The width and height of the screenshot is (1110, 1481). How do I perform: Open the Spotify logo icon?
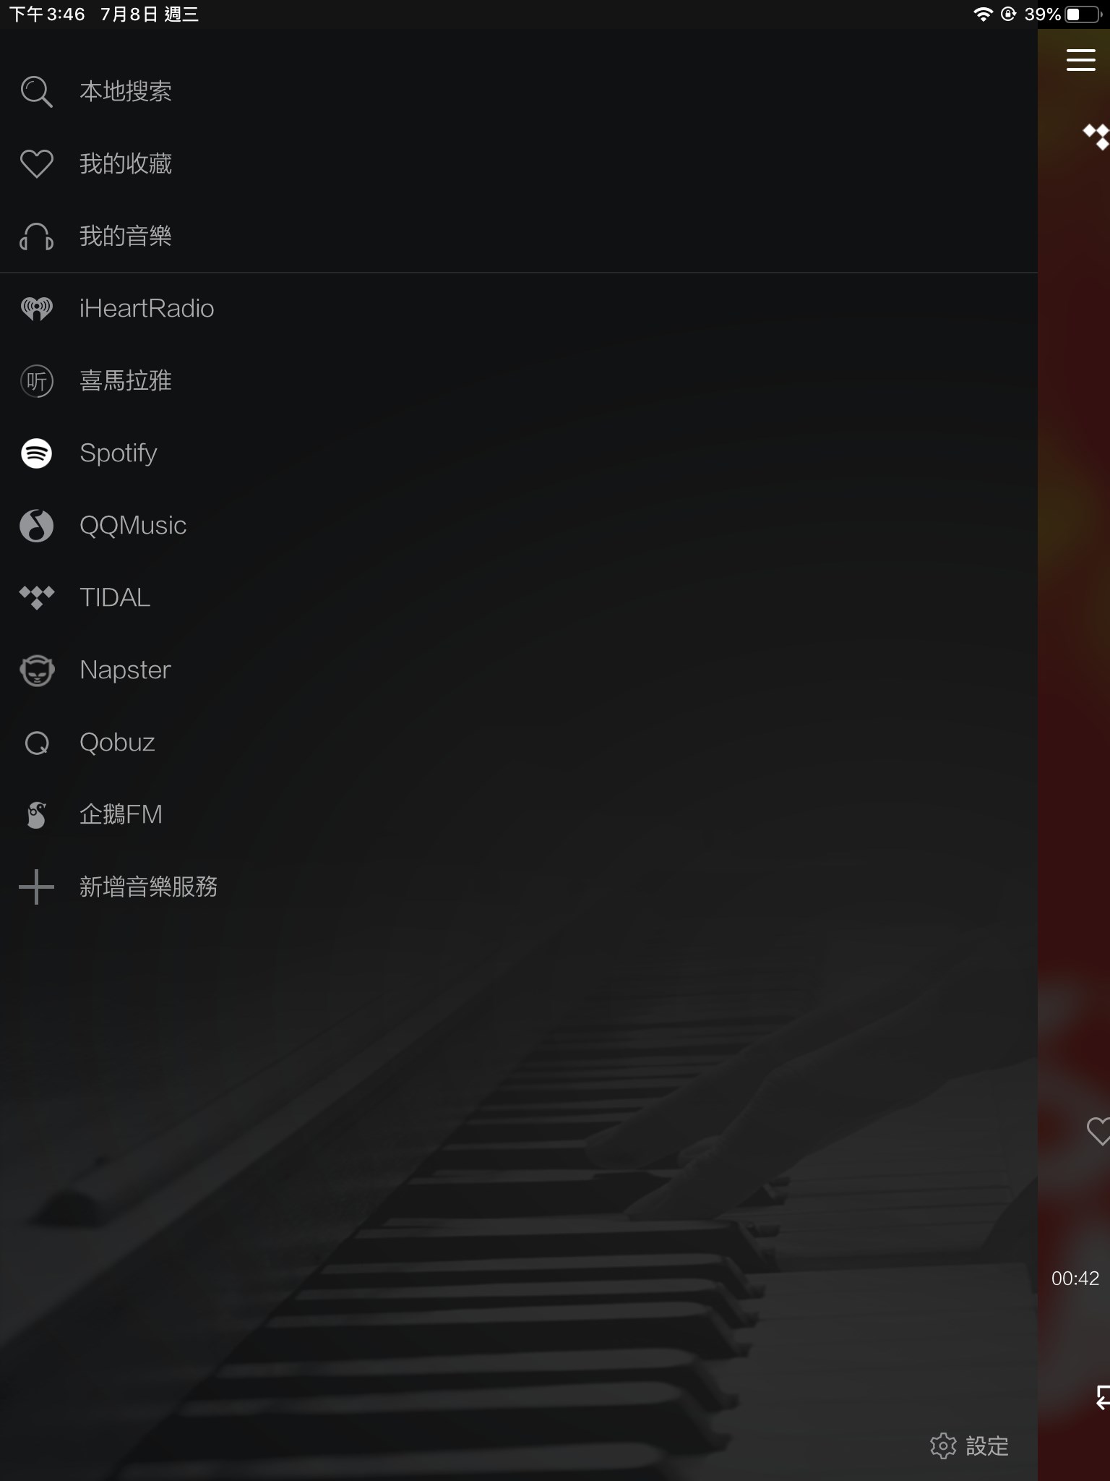[x=36, y=453]
